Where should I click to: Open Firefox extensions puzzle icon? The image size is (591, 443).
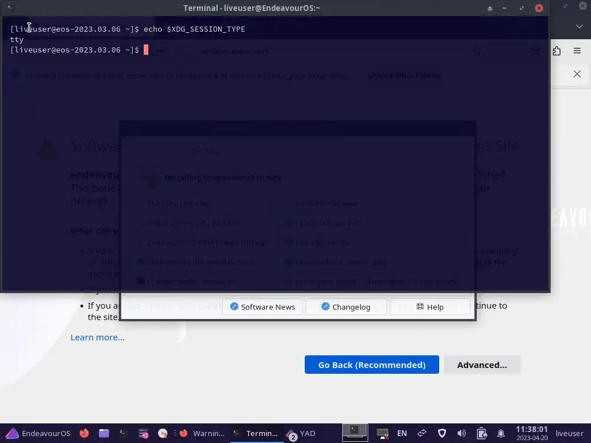pos(557,51)
